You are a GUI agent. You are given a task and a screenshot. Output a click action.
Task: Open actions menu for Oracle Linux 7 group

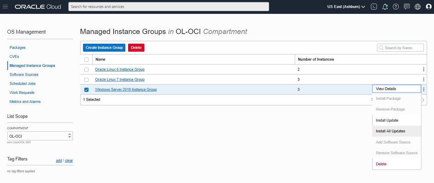pos(424,79)
